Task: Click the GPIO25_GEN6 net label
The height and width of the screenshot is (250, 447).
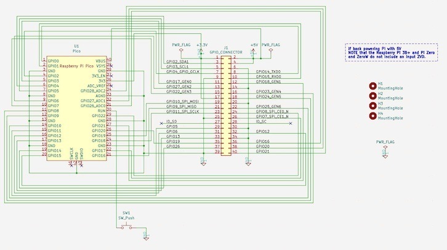Action: pyautogui.click(x=268, y=107)
